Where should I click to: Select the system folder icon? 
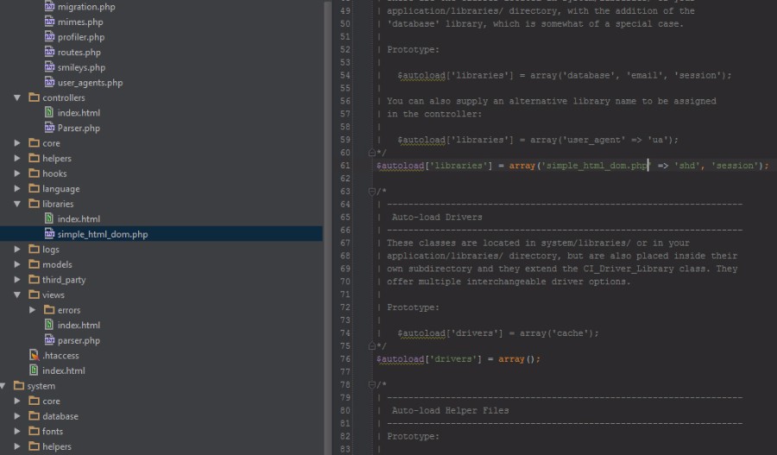click(x=19, y=385)
